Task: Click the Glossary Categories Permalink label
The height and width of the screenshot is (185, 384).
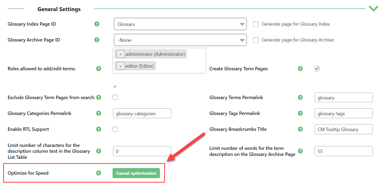Action: coord(39,113)
